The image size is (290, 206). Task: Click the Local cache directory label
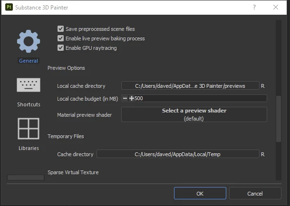(x=81, y=86)
